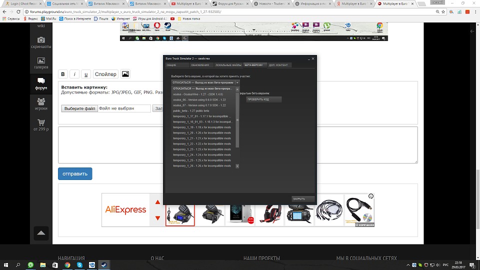Open Chrome from the taskbar
Image resolution: width=480 pixels, height=270 pixels.
[67, 265]
